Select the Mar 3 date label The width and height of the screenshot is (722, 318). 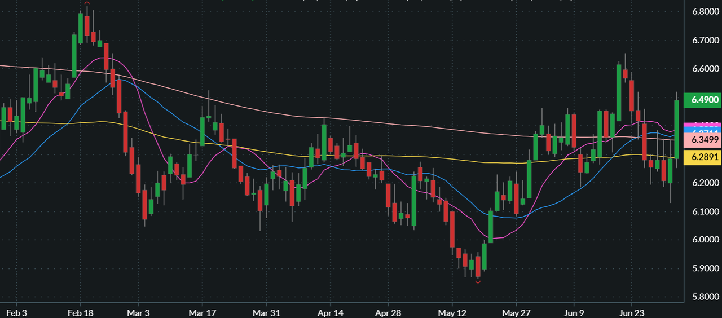139,312
